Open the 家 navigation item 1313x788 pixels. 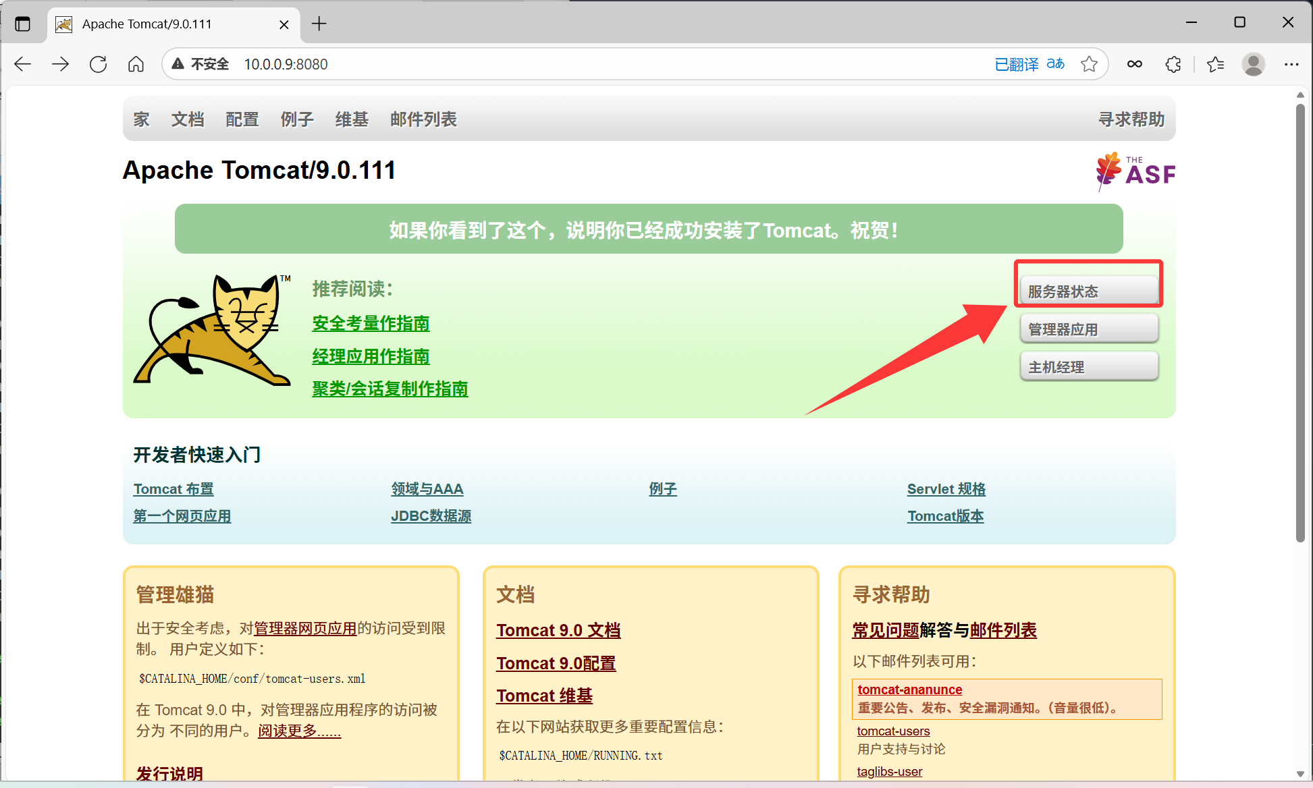tap(141, 119)
